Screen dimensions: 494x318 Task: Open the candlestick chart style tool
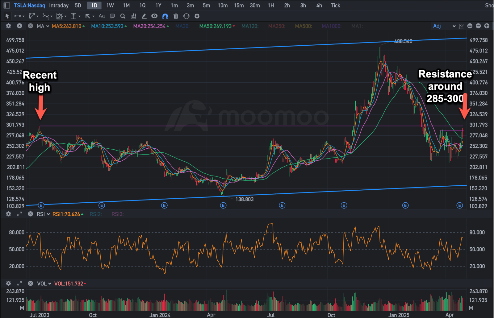click(133, 16)
